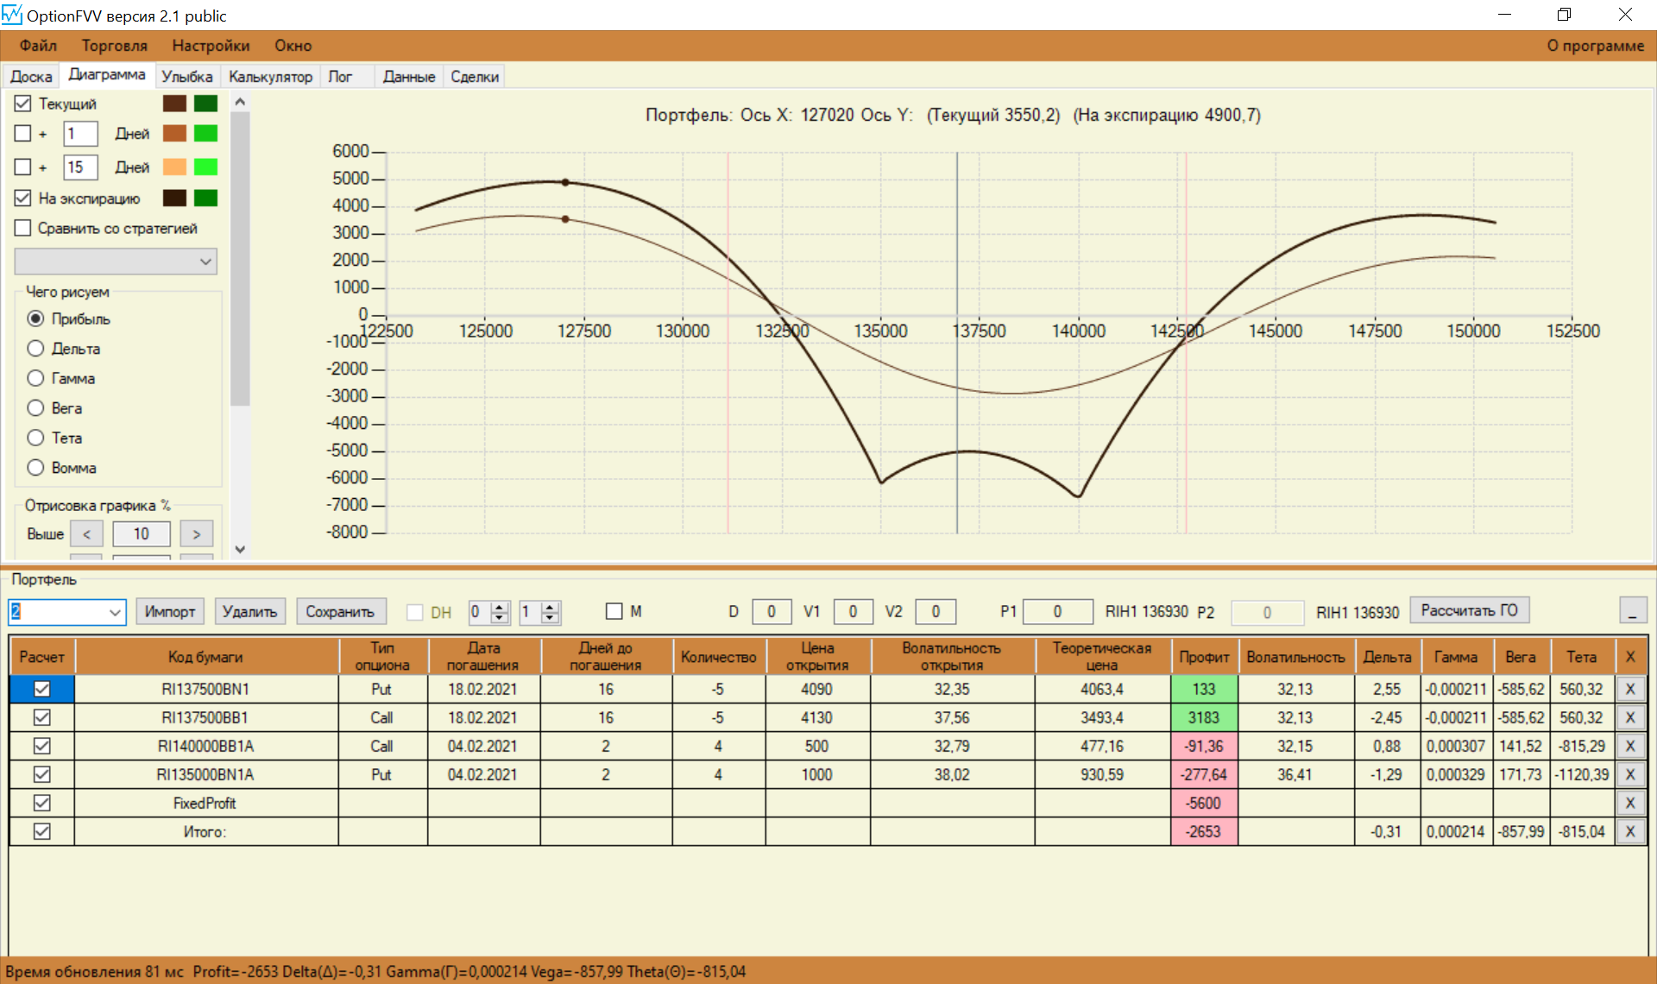Collapse the portfolio panel with the underscore button

click(x=1632, y=611)
